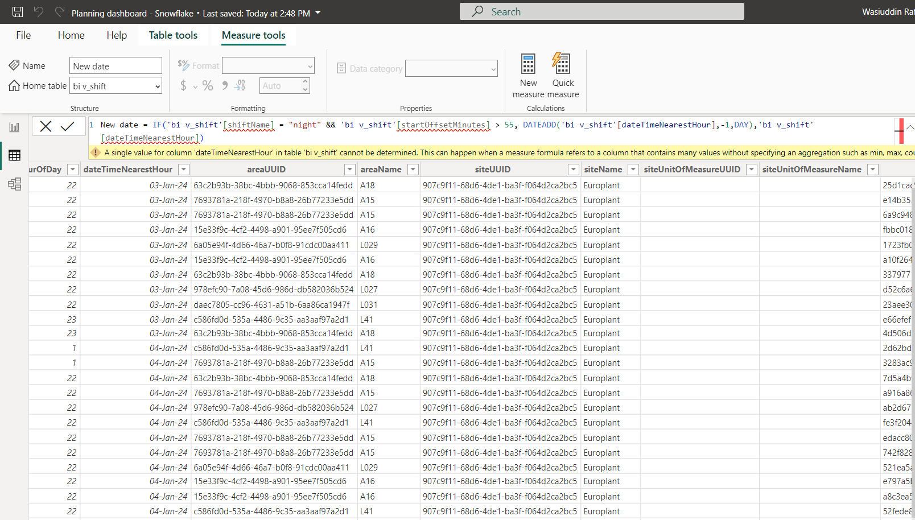Open the areaName column filter dropdown
This screenshot has width=915, height=520.
[x=414, y=170]
